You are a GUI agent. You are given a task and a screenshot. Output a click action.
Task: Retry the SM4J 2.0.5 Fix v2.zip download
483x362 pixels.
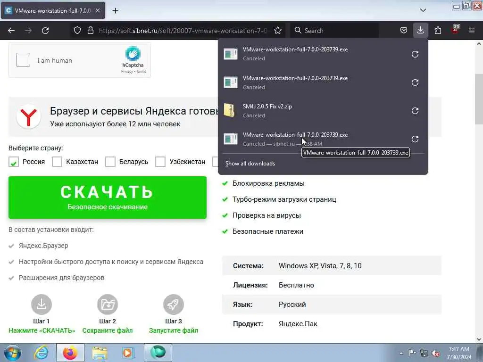pos(415,111)
